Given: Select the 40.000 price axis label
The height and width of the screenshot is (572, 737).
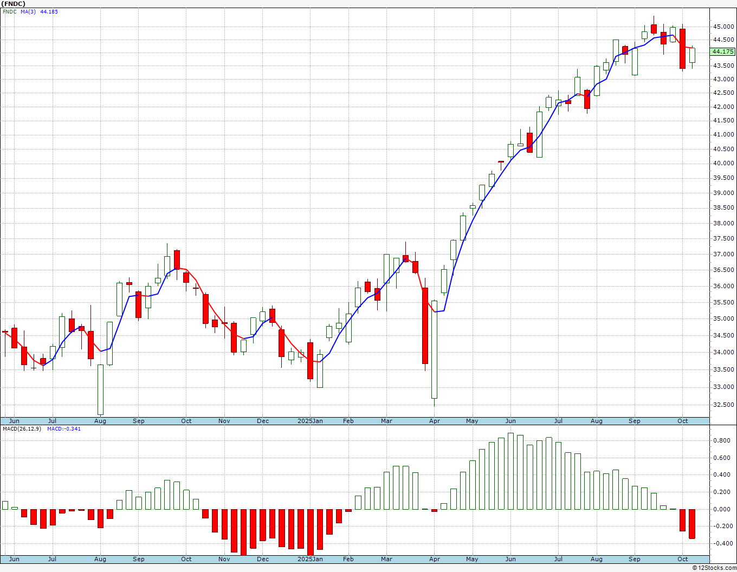Looking at the screenshot, I should pos(723,163).
